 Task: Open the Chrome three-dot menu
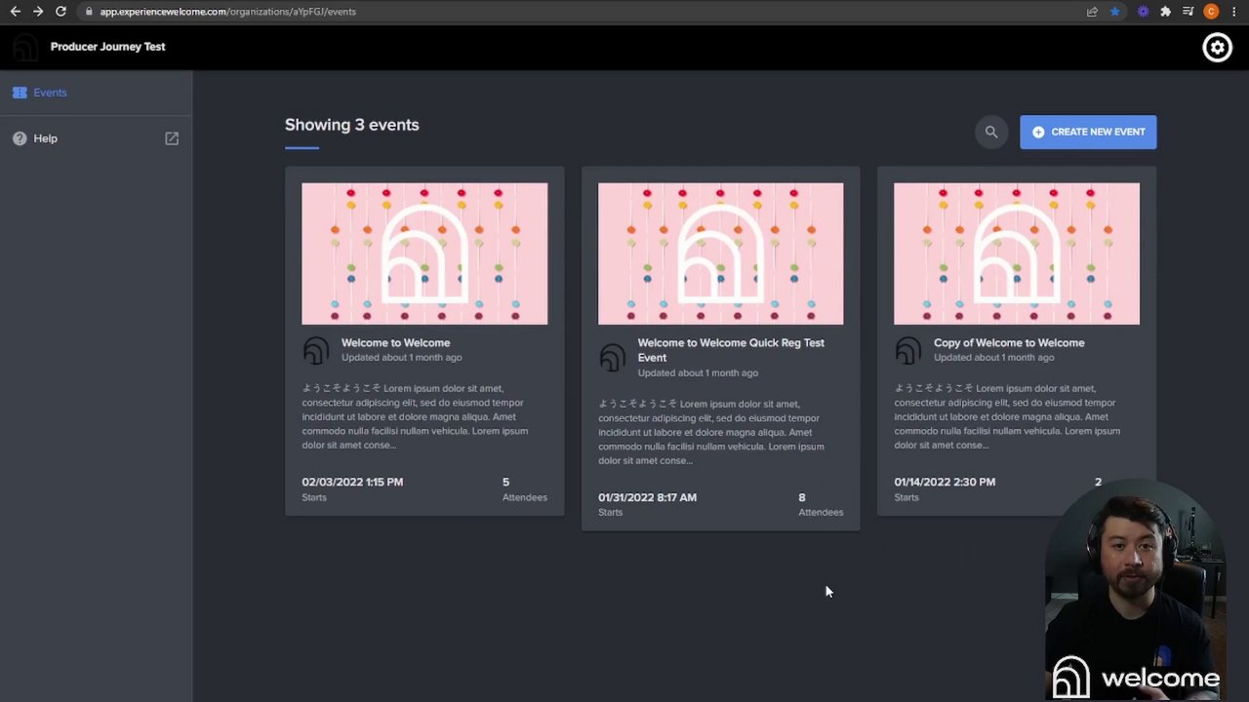click(1234, 12)
